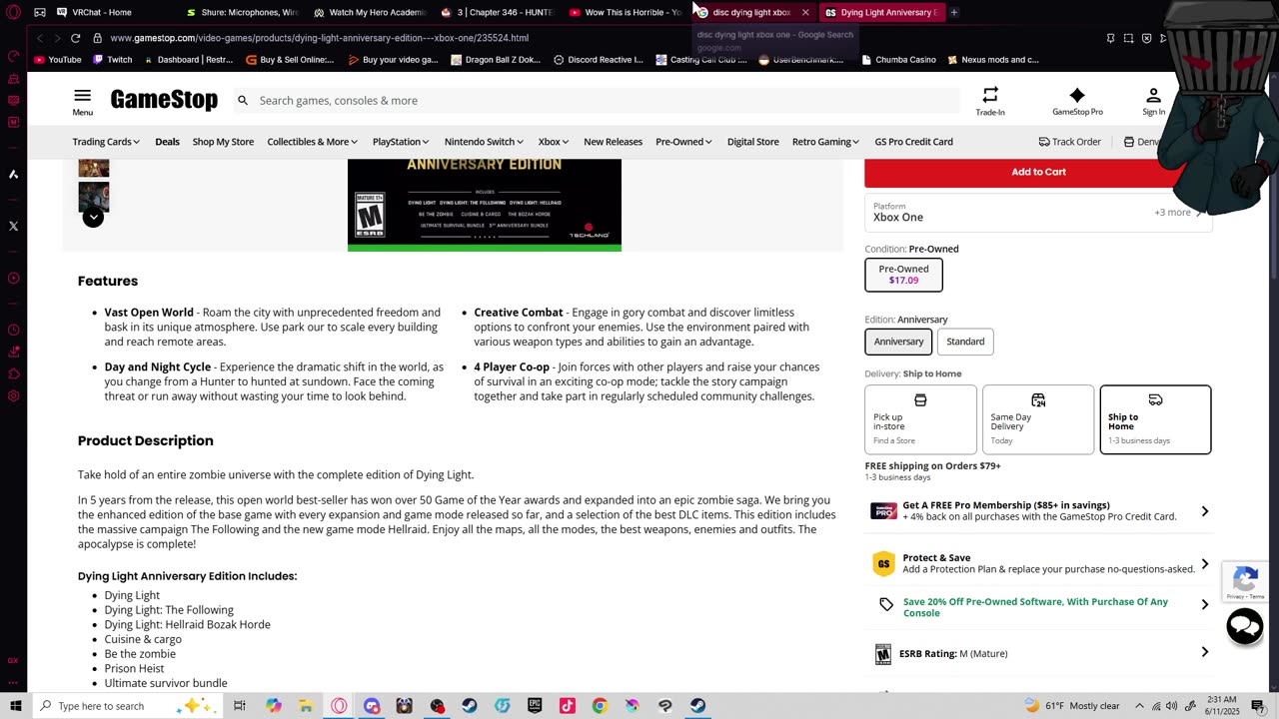Viewport: 1279px width, 719px height.
Task: Open Task View in taskbar
Action: click(240, 706)
